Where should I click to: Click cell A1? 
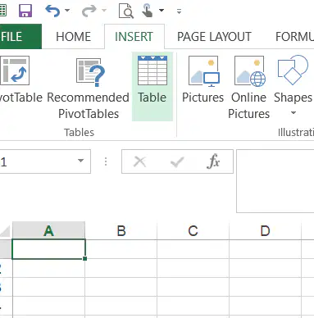point(48,249)
